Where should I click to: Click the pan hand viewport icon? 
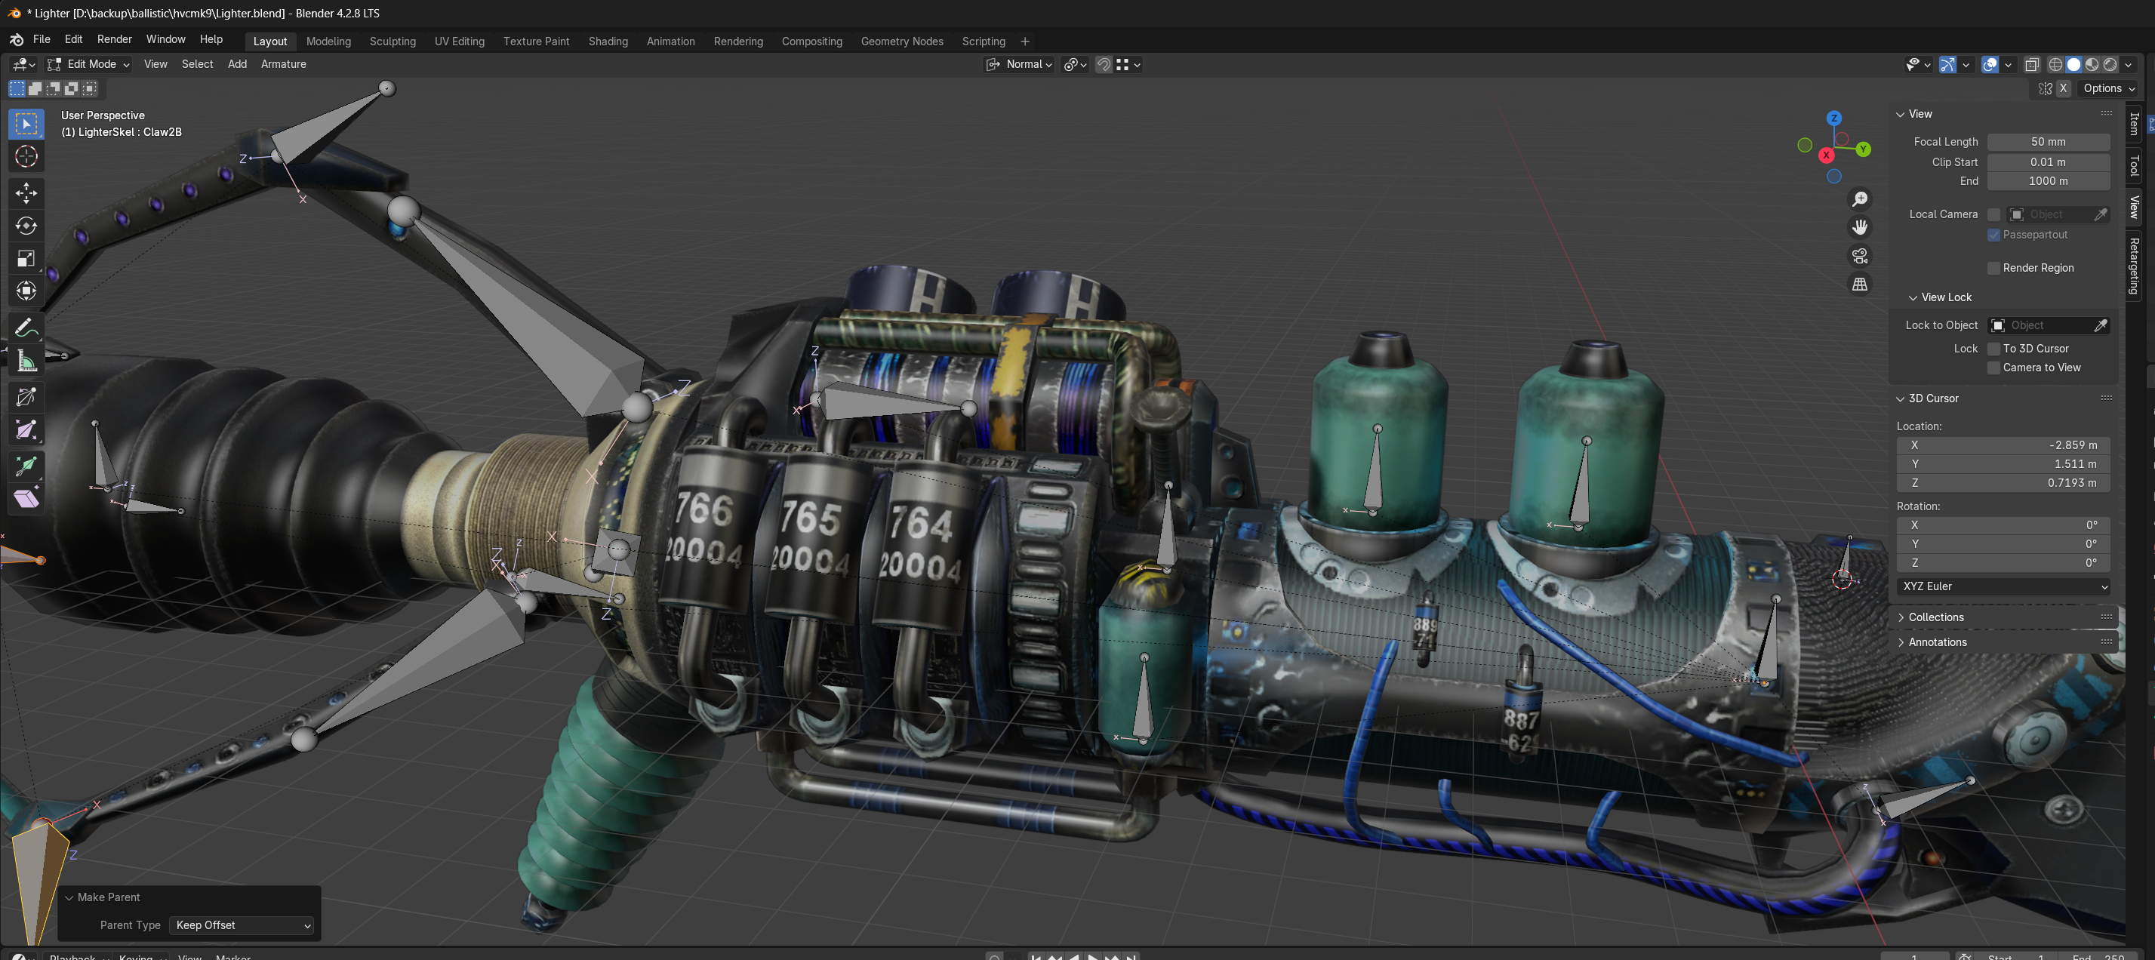click(1859, 227)
